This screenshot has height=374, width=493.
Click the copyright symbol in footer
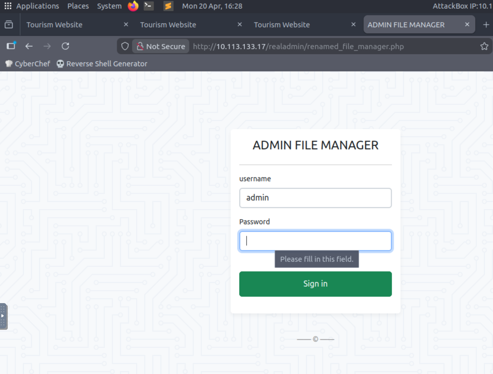(x=315, y=339)
